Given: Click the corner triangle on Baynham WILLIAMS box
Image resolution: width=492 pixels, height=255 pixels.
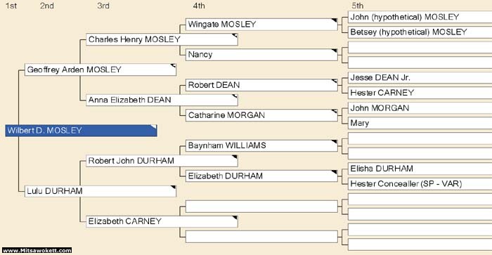Looking at the screenshot, I should [x=334, y=142].
